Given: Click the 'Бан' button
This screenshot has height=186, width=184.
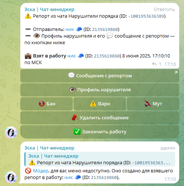Looking at the screenshot, I should click(47, 104).
